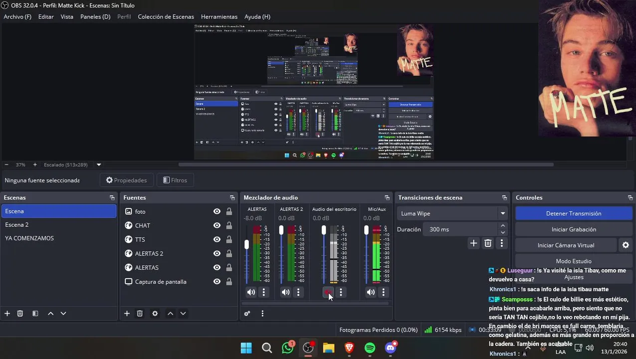Open ALERTAS 2 channel options dots
The height and width of the screenshot is (359, 636).
(298, 292)
